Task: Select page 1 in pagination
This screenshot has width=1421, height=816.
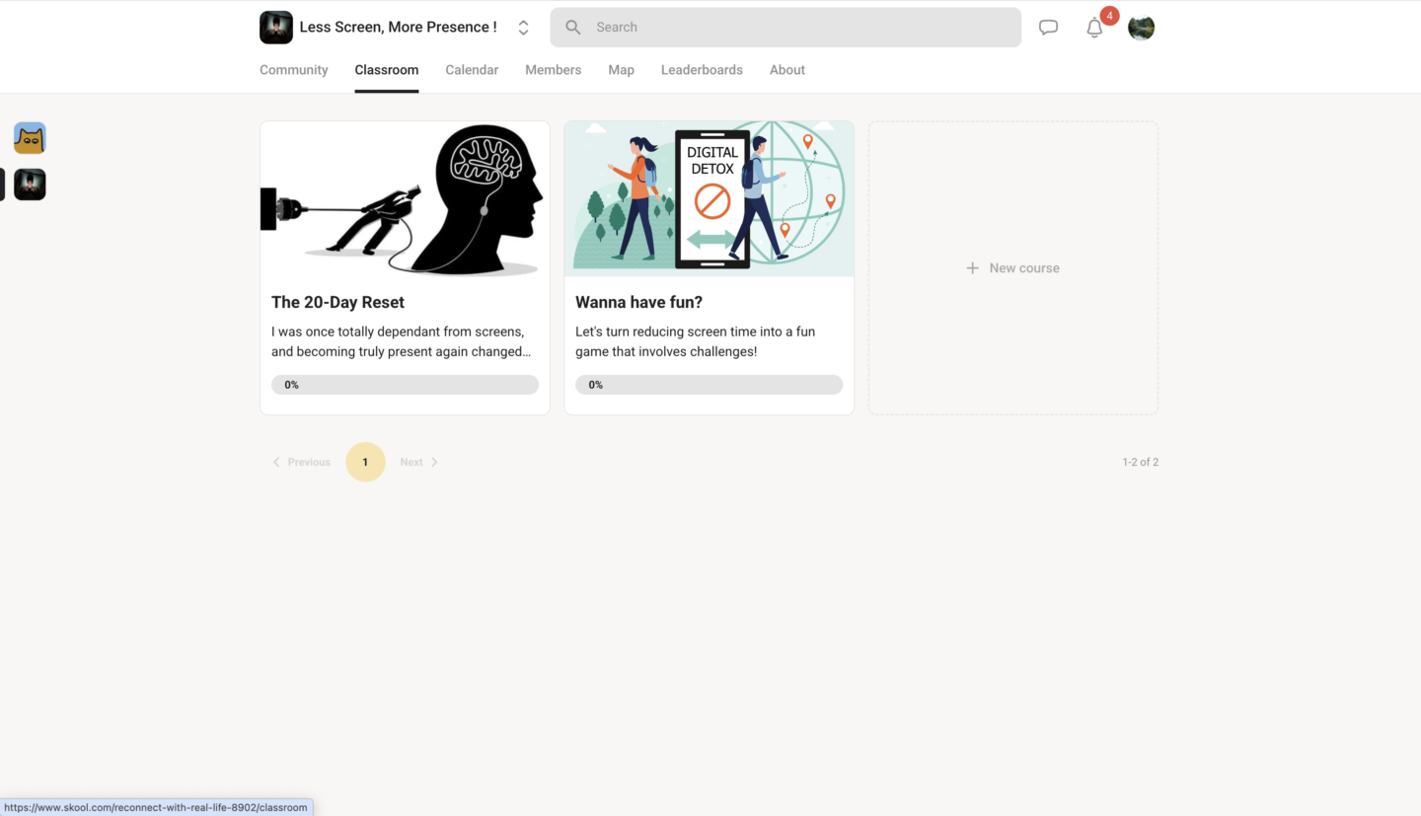Action: tap(365, 462)
